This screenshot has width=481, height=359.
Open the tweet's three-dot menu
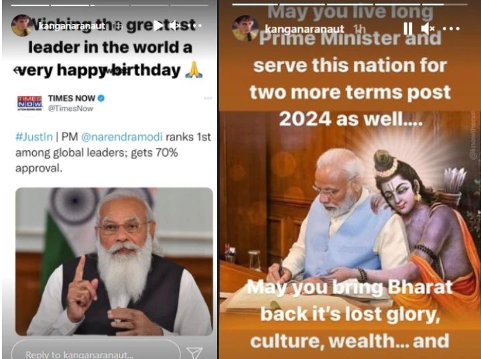coord(208,98)
